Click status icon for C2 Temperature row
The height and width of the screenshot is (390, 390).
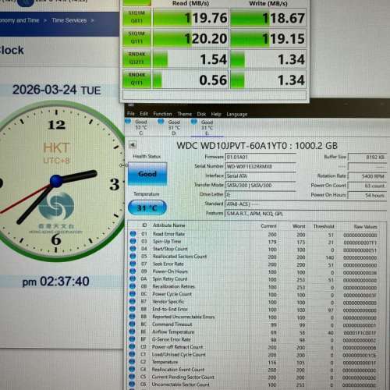click(132, 362)
